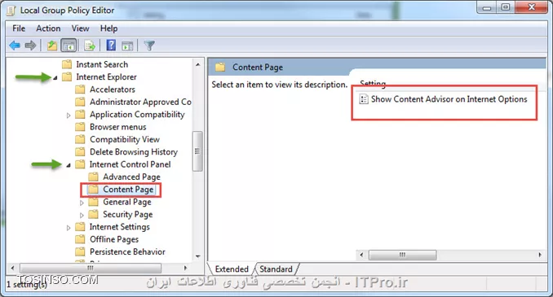Click the Compatibility View folder icon
Screen dimensions: 553x297
[81, 139]
